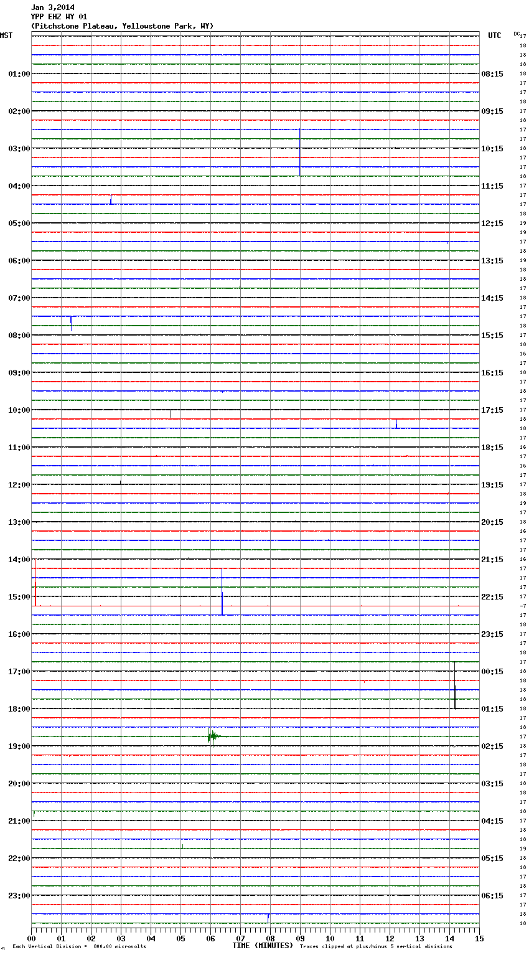This screenshot has width=529, height=955.
Task: Click the blue spike on the red trace after 10:00
Action: tap(396, 424)
